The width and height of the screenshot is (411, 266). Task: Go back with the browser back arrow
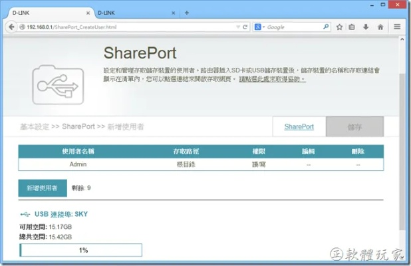(11, 27)
